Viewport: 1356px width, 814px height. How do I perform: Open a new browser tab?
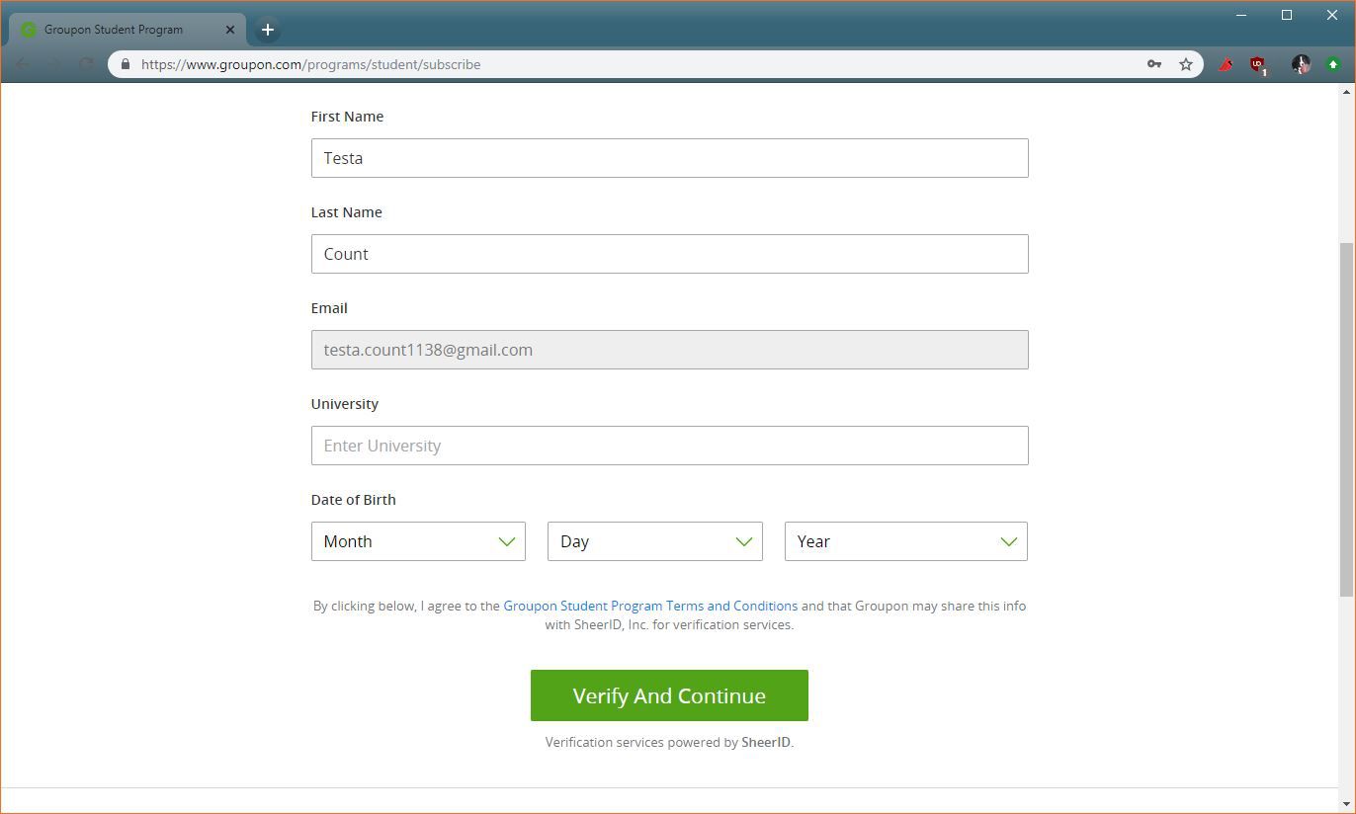(x=267, y=30)
